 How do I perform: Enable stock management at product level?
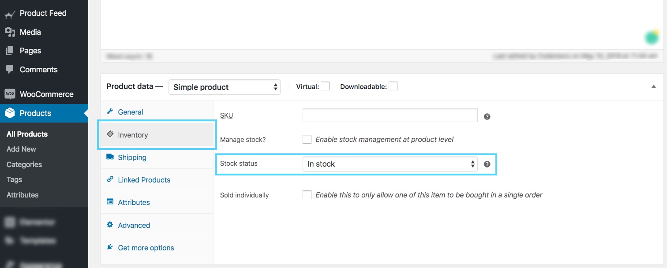307,139
